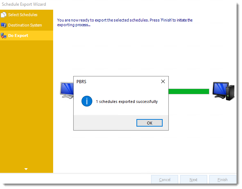
Task: Click the Select Schedules page icon
Action: [x=4, y=15]
